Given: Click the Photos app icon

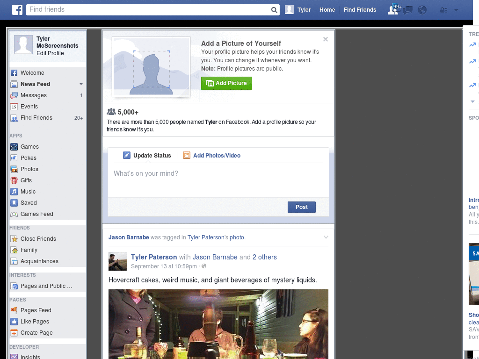Looking at the screenshot, I should (x=14, y=169).
